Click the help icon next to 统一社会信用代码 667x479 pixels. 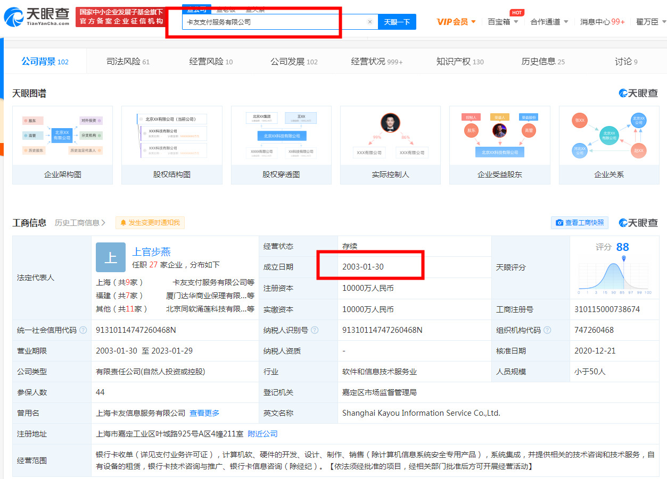(x=83, y=330)
